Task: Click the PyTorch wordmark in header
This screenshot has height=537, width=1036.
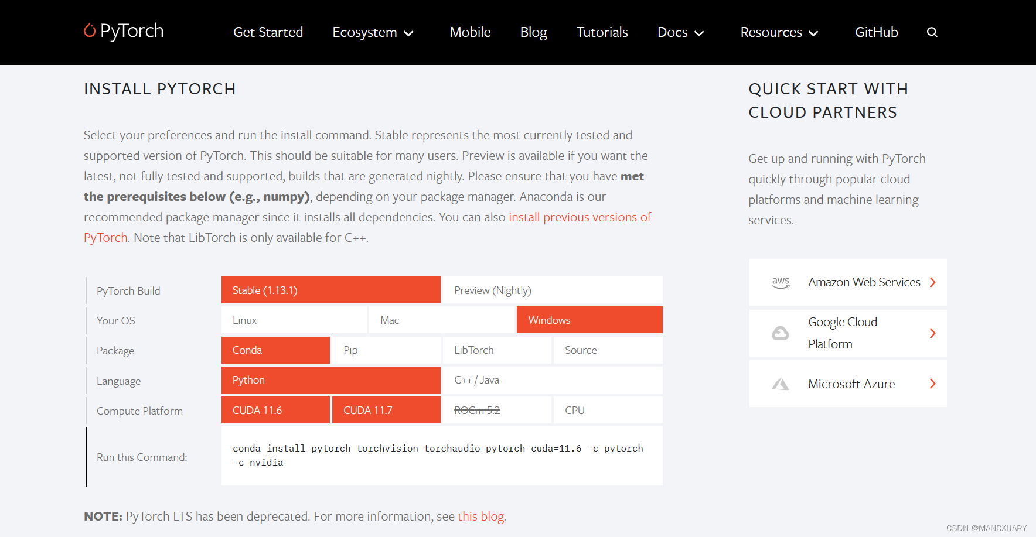Action: (132, 31)
